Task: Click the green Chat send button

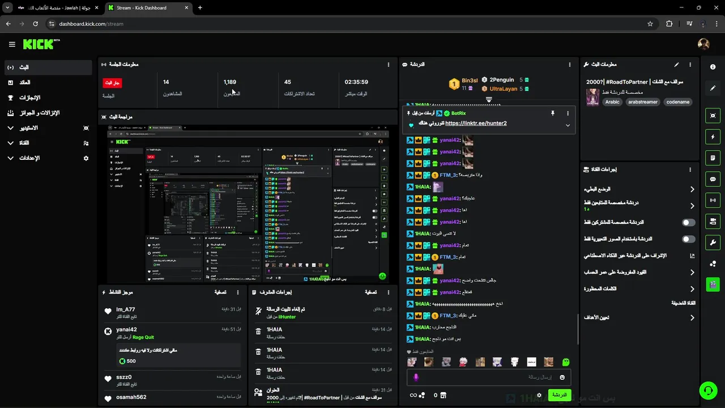Action: [559, 395]
